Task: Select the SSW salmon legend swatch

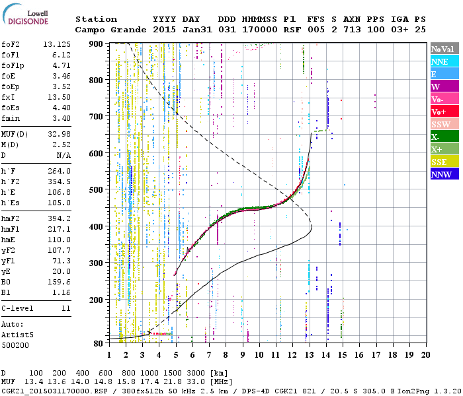Action: click(x=444, y=124)
